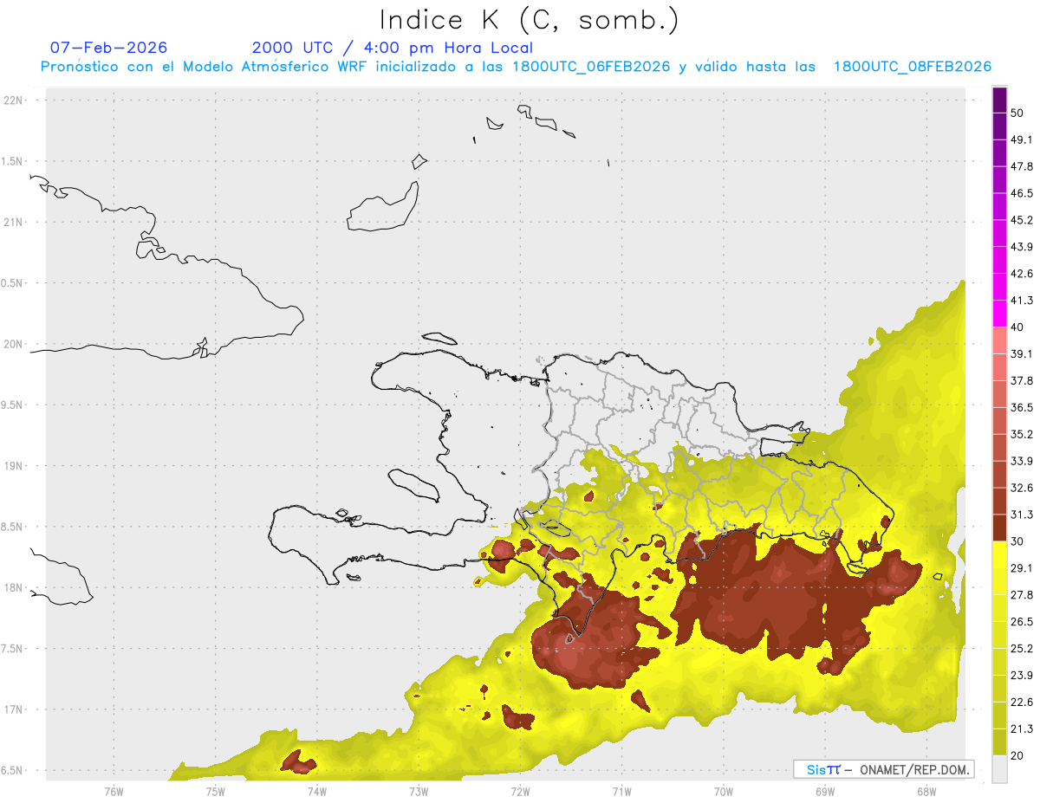Pick the dark brown swatch between 30 and 31.3

tap(999, 528)
